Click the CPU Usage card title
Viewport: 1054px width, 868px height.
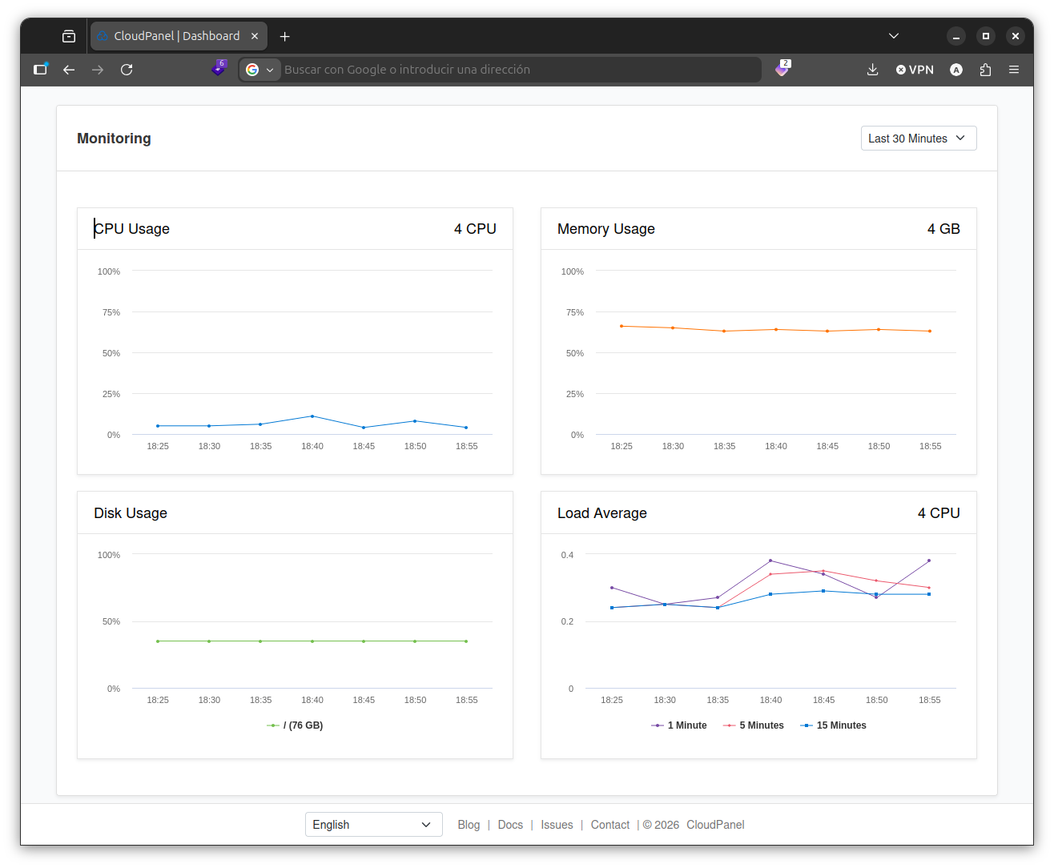point(132,229)
